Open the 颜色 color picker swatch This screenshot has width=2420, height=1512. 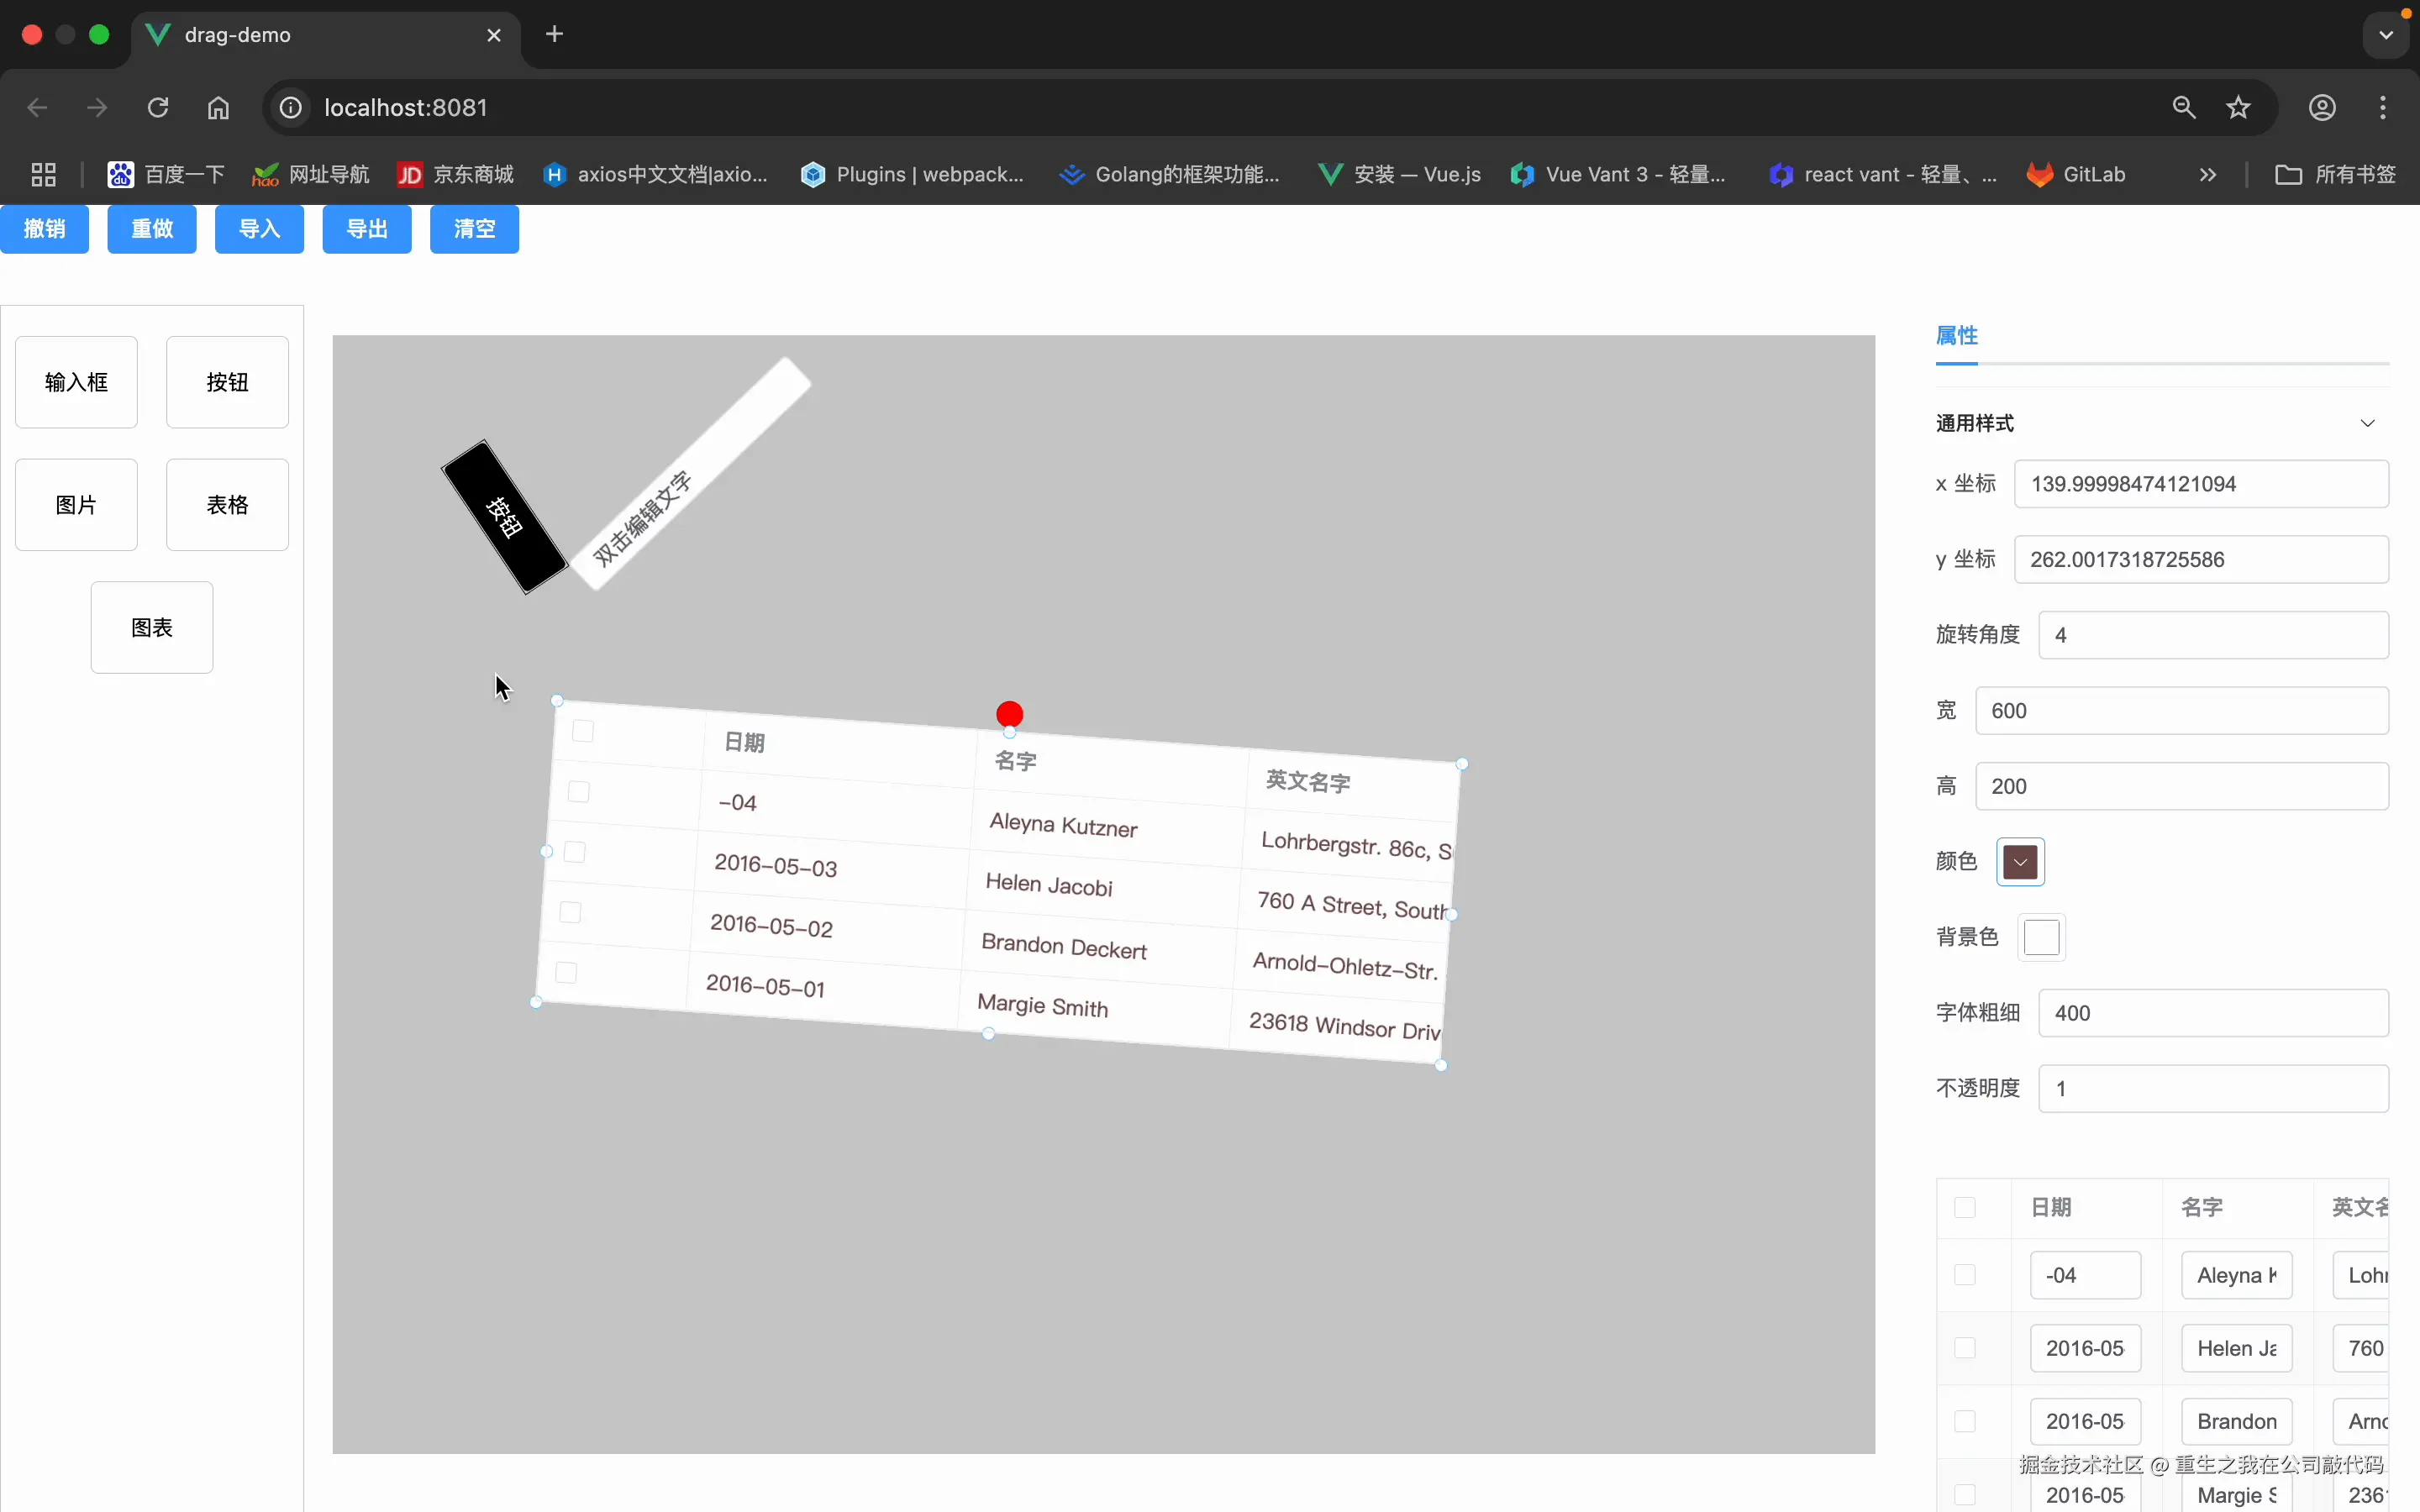2020,862
